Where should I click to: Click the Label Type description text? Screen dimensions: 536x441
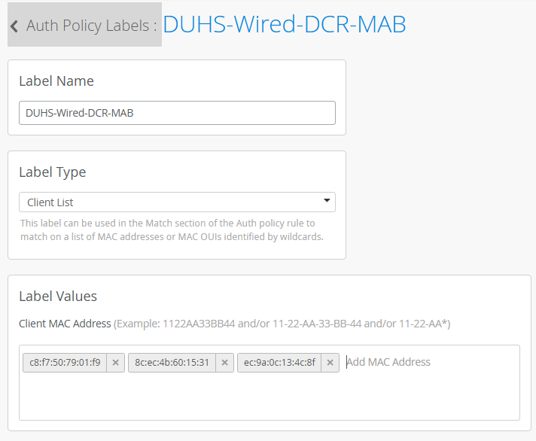point(172,230)
